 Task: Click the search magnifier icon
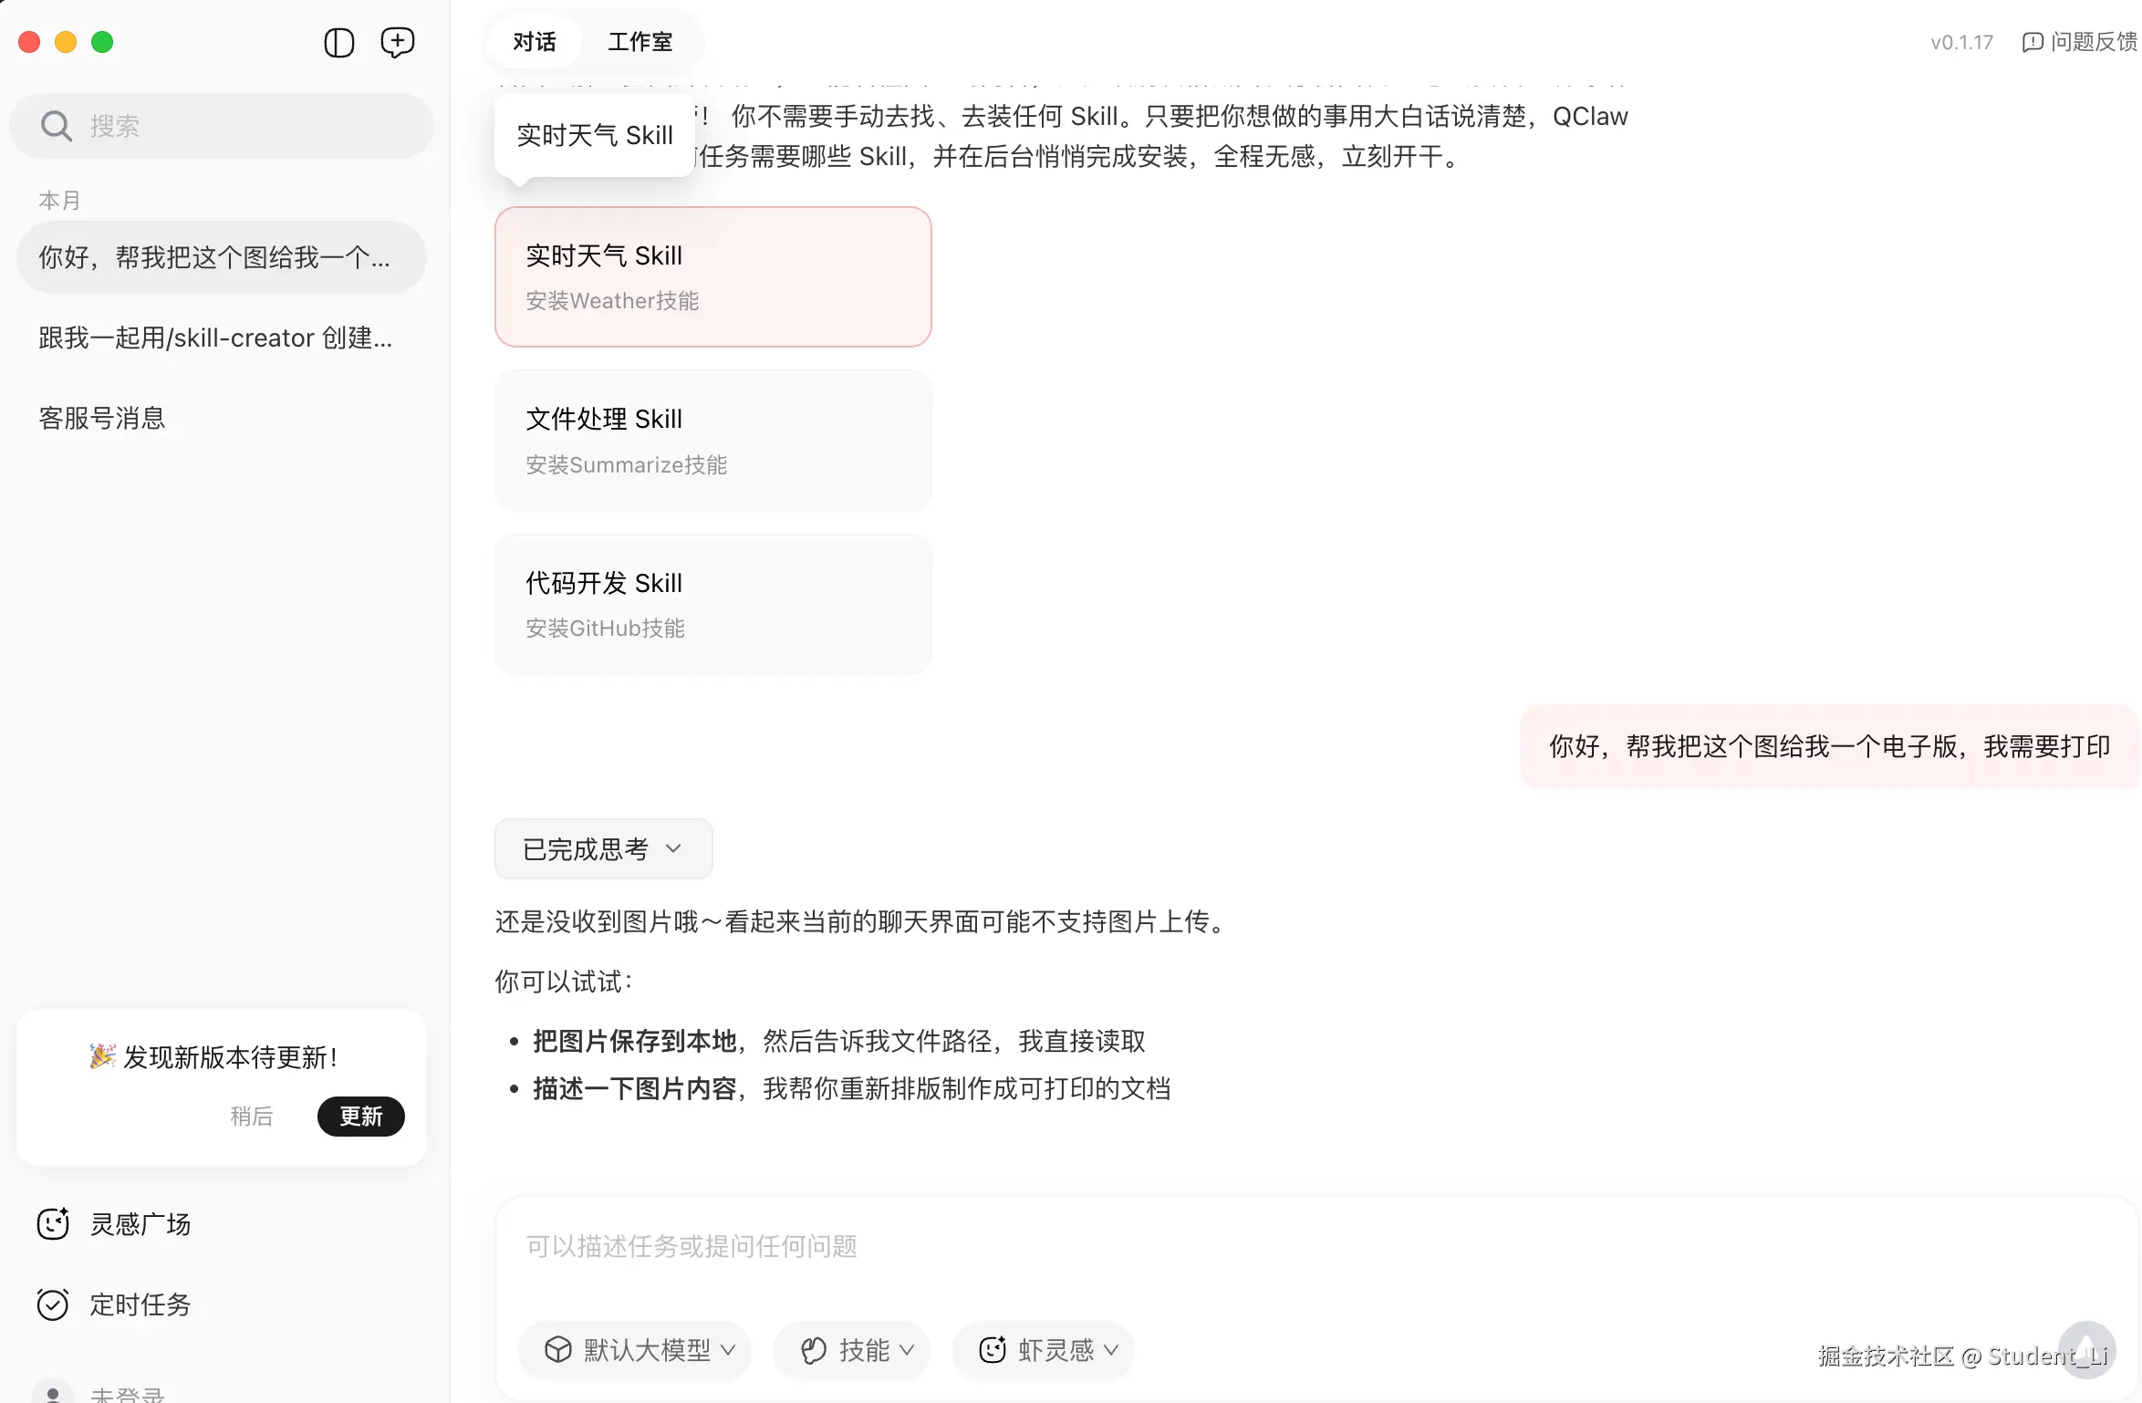[x=56, y=126]
